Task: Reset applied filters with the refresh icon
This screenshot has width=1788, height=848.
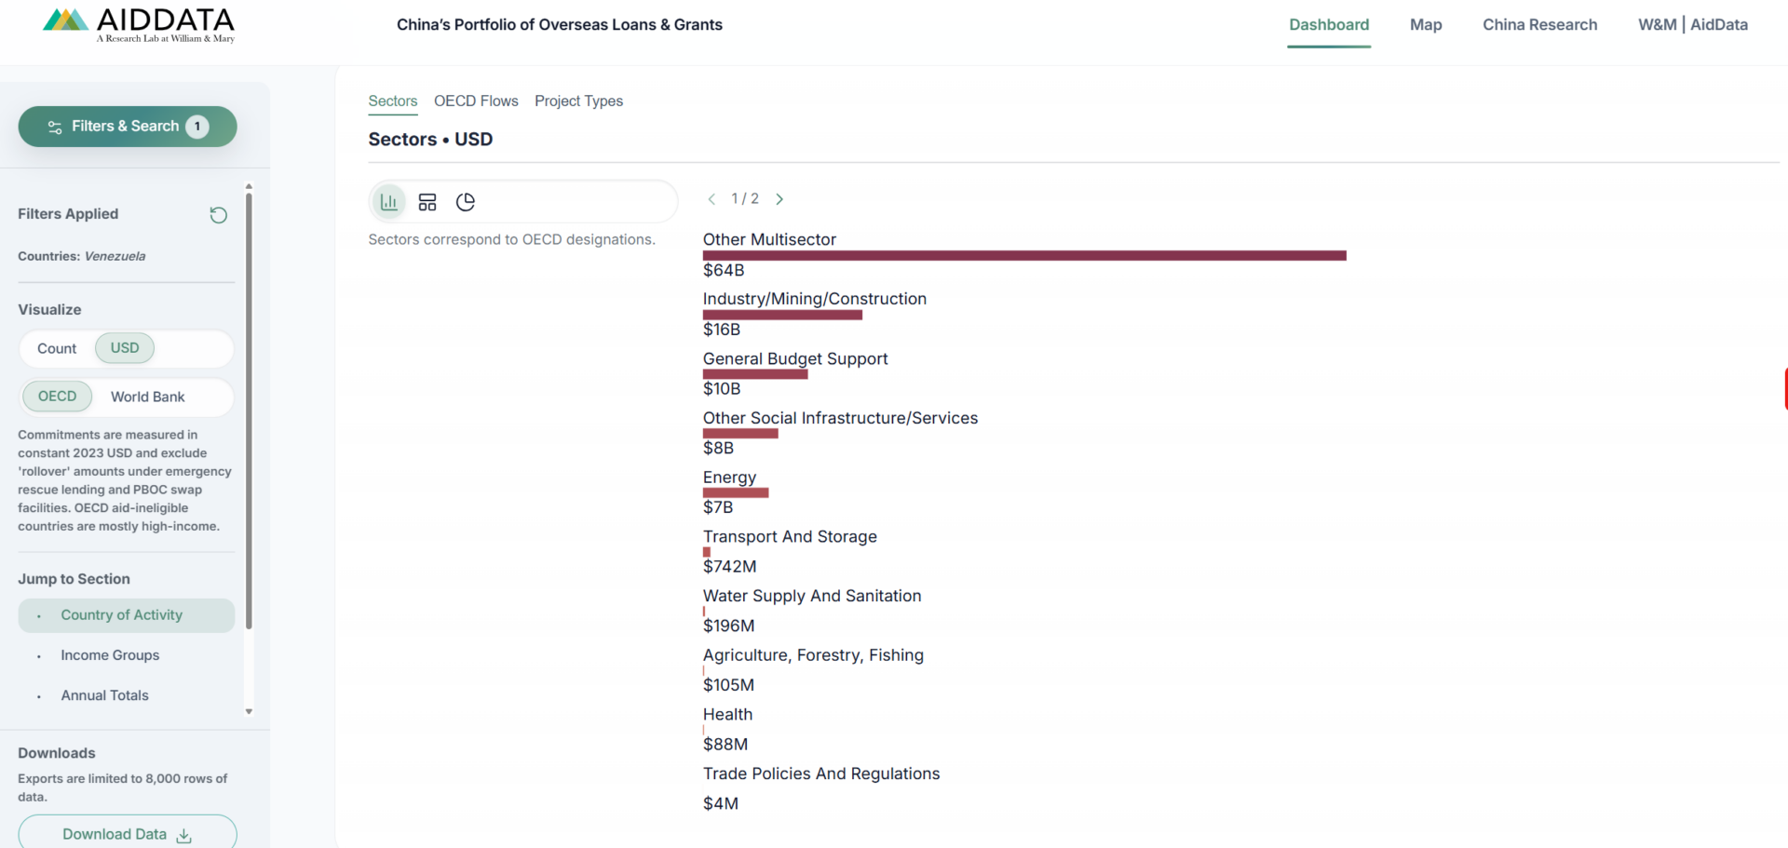Action: click(218, 215)
